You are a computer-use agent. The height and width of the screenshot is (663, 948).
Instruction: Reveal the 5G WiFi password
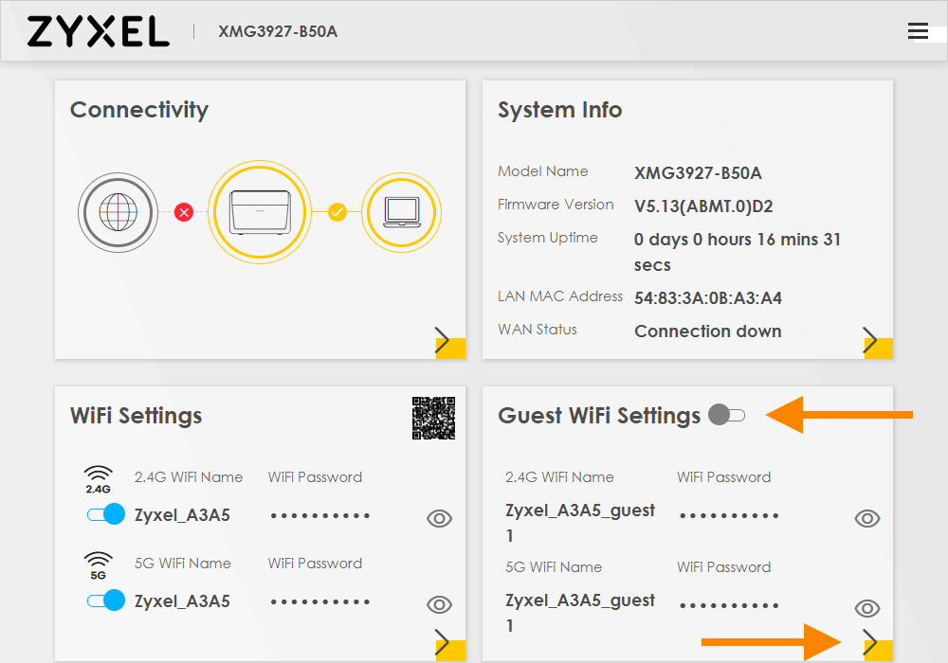pyautogui.click(x=439, y=604)
